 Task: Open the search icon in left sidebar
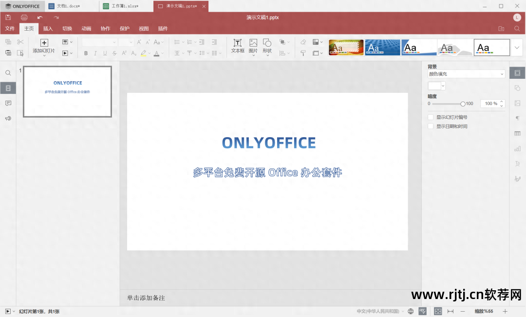point(8,73)
